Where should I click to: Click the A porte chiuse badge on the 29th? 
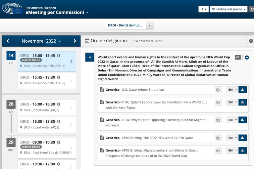[x=31, y=147]
